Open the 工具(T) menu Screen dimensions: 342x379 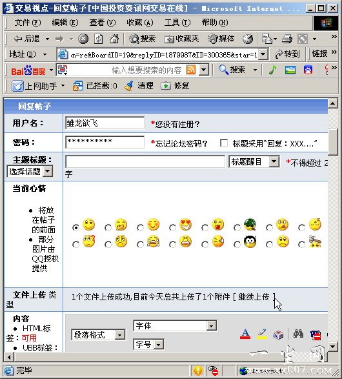pos(177,23)
